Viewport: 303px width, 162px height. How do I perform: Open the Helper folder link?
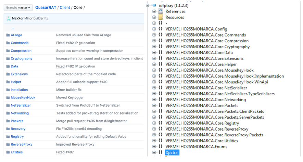point(16,82)
